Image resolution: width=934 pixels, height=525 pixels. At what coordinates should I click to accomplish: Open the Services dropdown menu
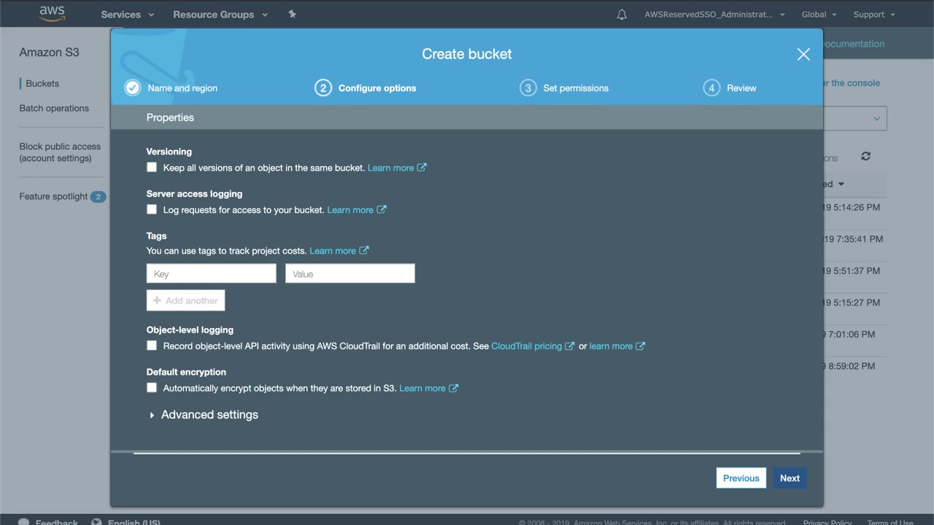tap(128, 15)
